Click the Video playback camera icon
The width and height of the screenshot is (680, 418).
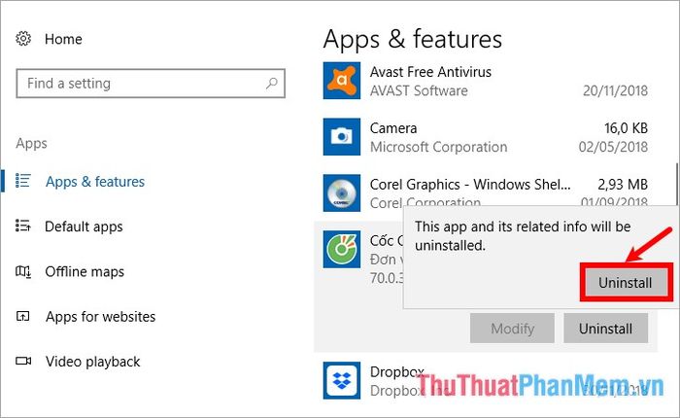[x=23, y=361]
